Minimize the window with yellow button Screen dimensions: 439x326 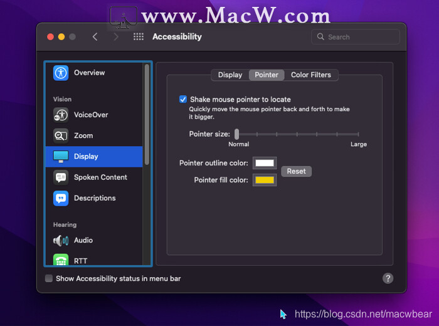pos(61,36)
